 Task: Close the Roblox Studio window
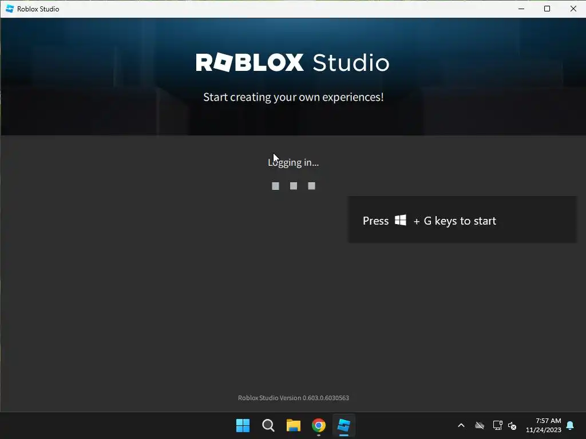point(573,9)
